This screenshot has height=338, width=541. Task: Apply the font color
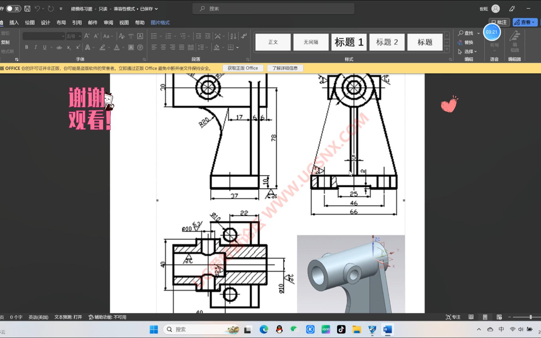[x=117, y=47]
